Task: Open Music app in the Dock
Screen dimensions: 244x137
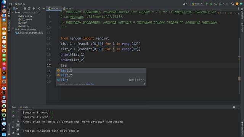Action: (4, 64)
